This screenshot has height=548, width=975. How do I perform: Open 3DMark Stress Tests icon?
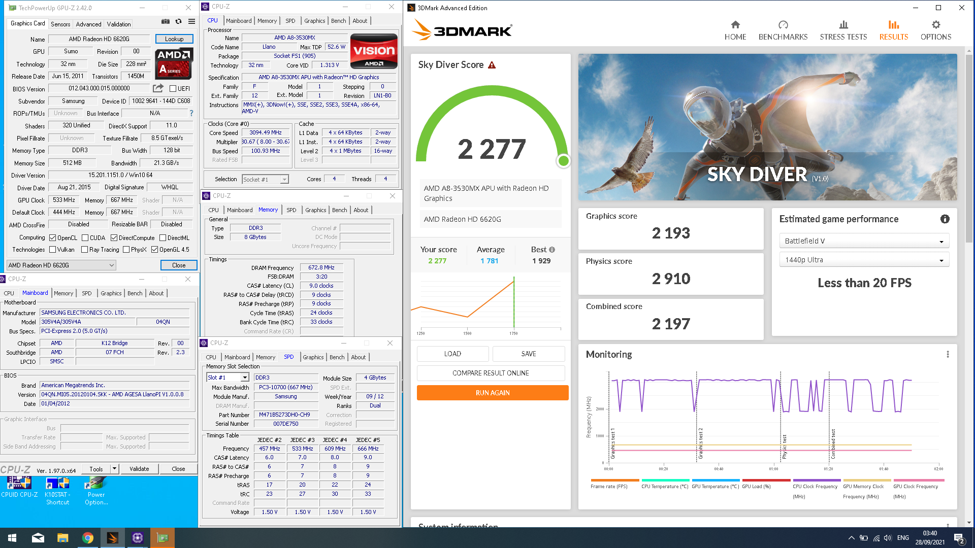(x=843, y=24)
